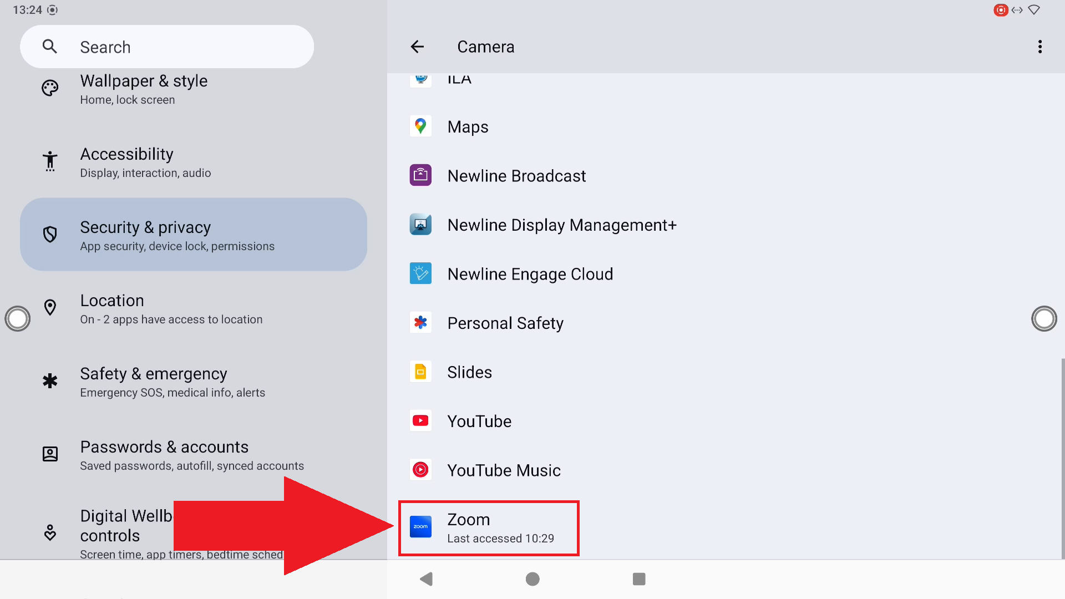This screenshot has width=1065, height=599.
Task: Open the three-dot overflow menu
Action: click(1039, 47)
